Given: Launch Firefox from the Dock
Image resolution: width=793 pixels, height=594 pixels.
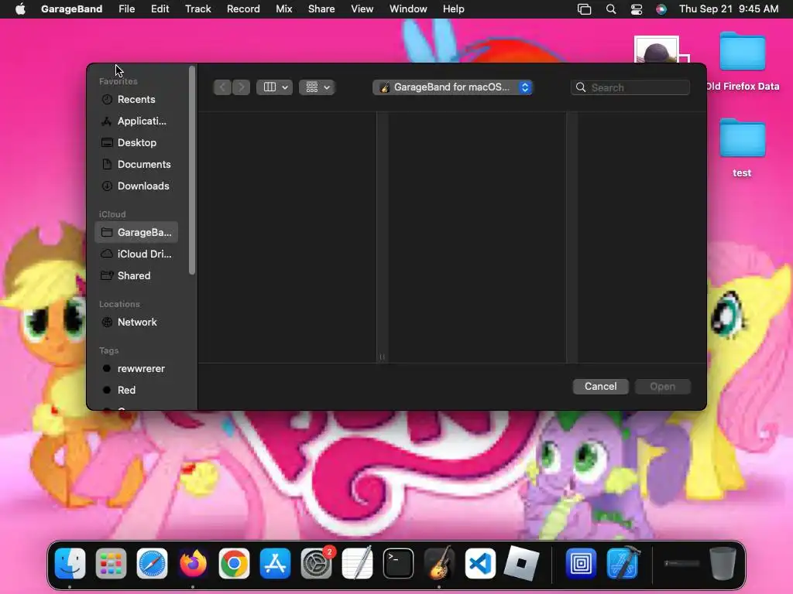Looking at the screenshot, I should click(193, 563).
